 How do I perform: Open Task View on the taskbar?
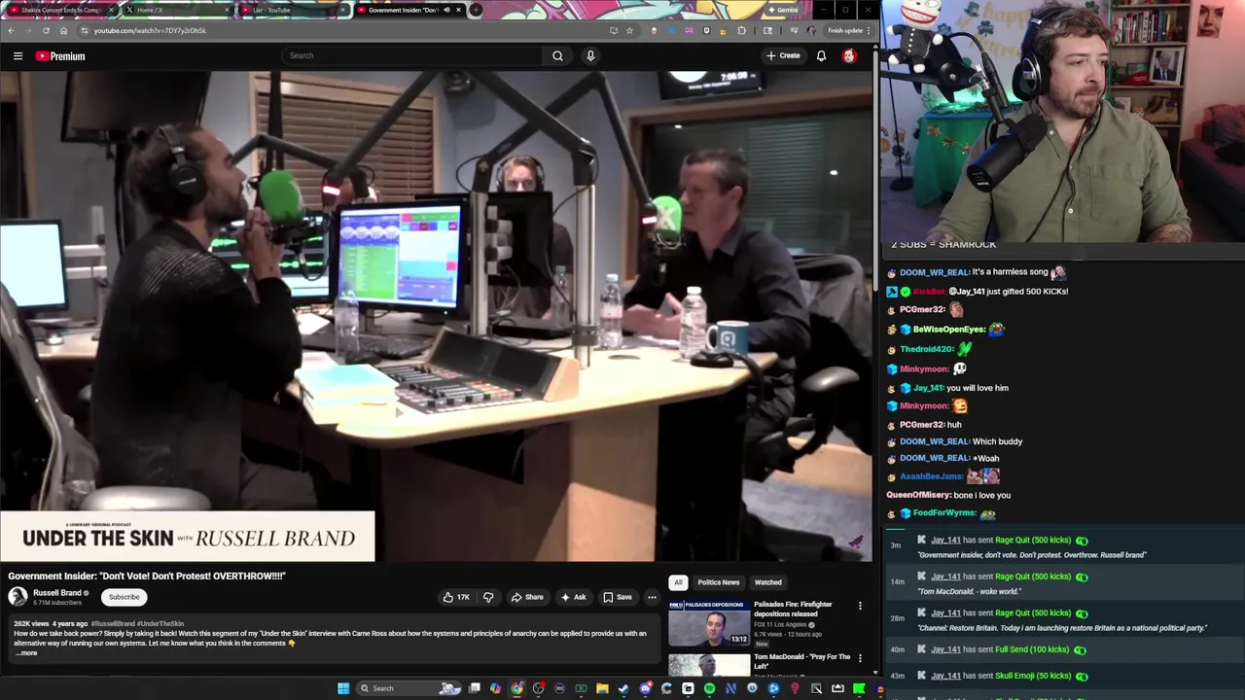click(474, 688)
